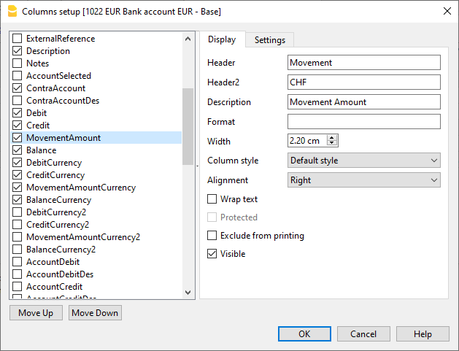This screenshot has height=351, width=459.
Task: Select the ContraAccountDes list row text
Action: tap(63, 101)
